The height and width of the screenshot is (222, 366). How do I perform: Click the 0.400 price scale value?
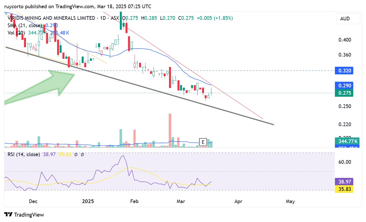point(345,40)
